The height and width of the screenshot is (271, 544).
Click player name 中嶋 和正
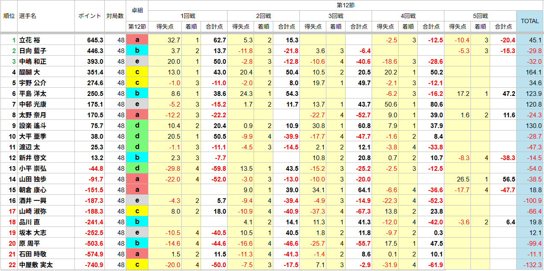(33, 62)
